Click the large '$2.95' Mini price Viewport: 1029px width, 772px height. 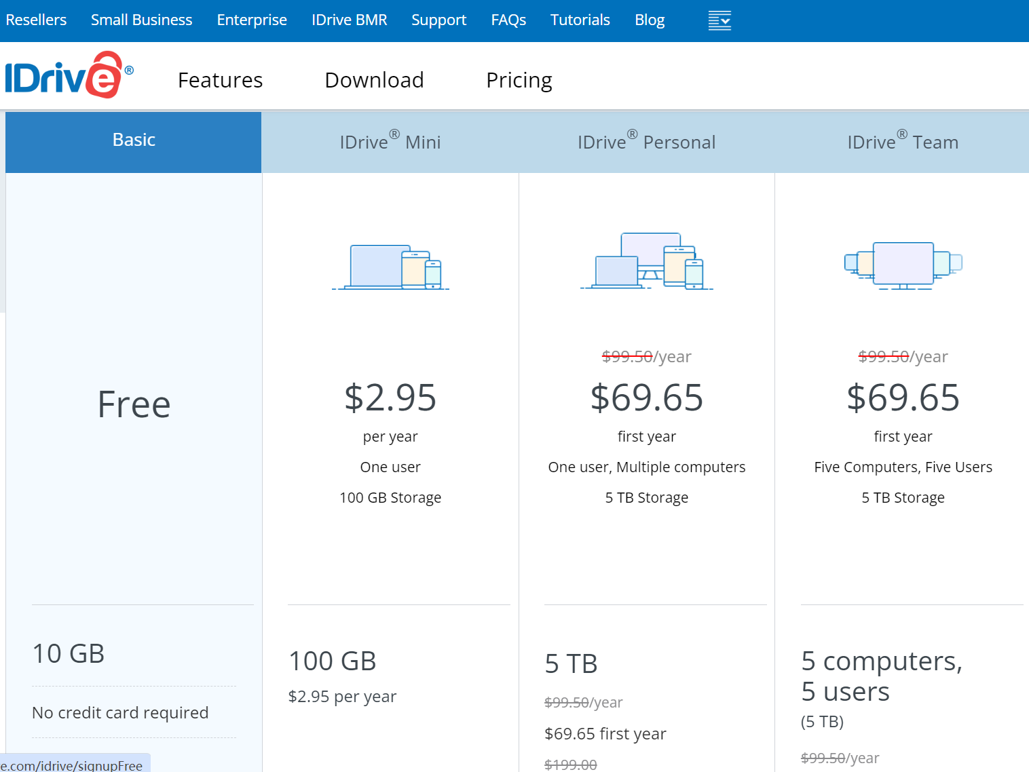click(390, 398)
